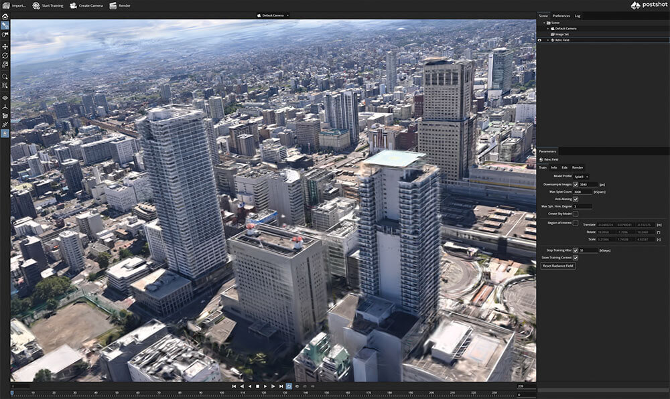
Task: Open the Info tab in Parameters
Action: coord(553,167)
